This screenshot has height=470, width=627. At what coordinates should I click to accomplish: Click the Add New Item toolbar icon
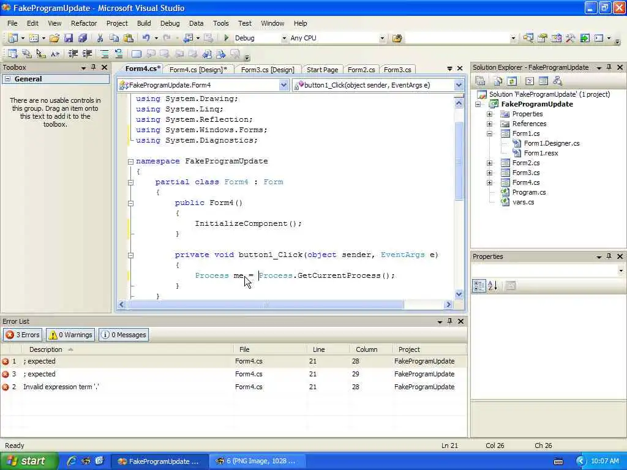[x=34, y=38]
